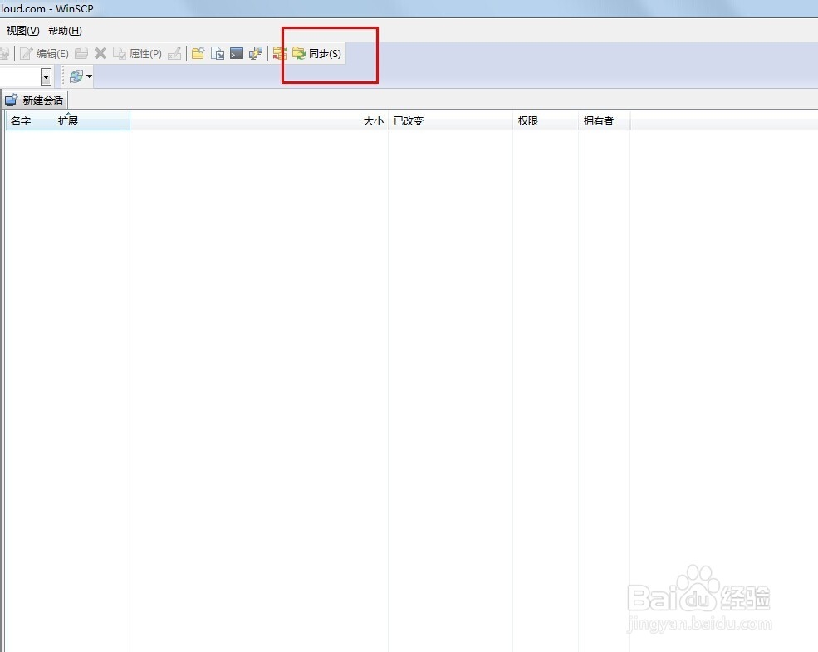Sort by the 名字 column header

(x=21, y=121)
